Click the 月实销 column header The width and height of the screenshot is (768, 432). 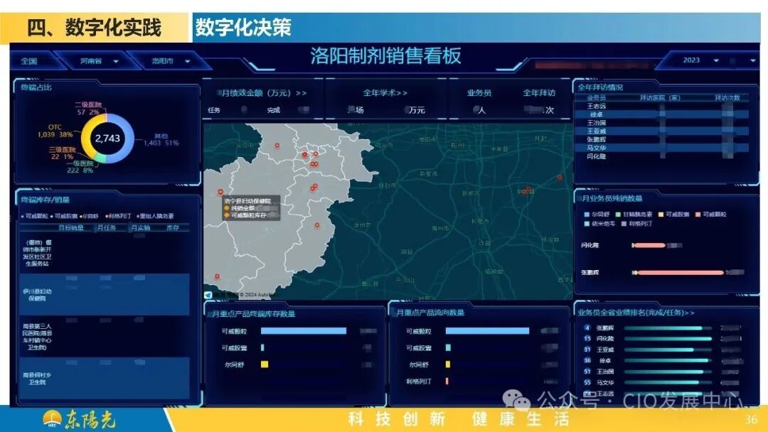pos(141,228)
